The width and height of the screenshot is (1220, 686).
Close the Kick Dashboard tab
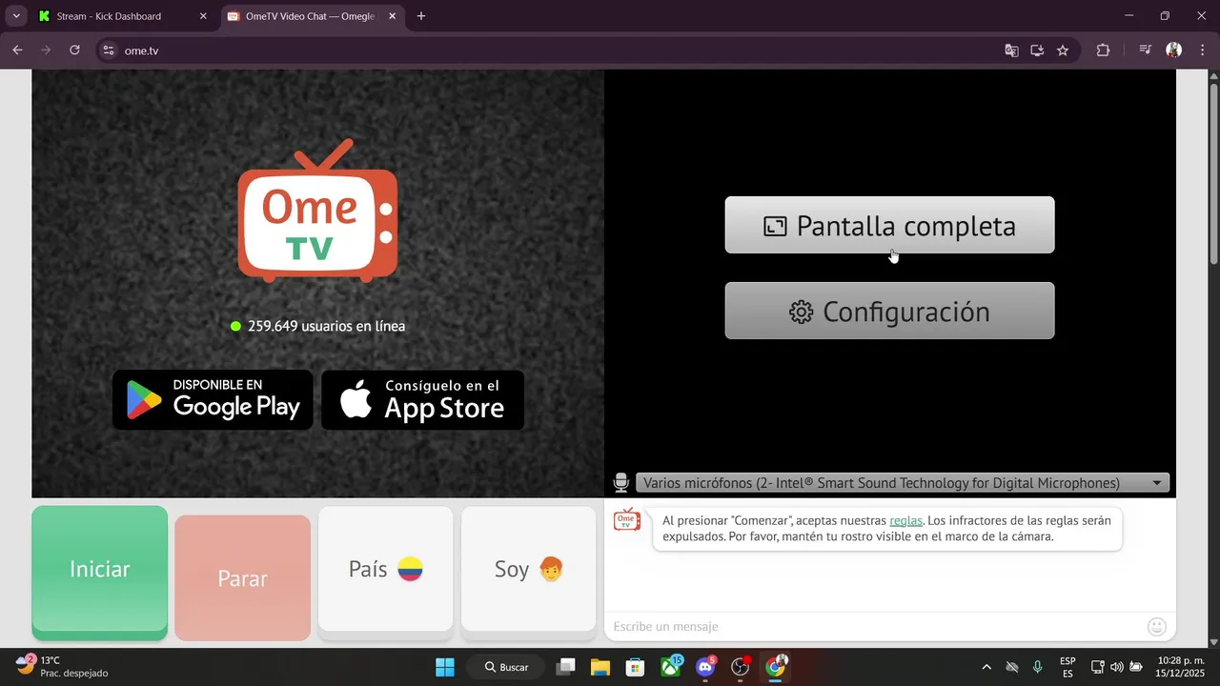click(x=203, y=16)
